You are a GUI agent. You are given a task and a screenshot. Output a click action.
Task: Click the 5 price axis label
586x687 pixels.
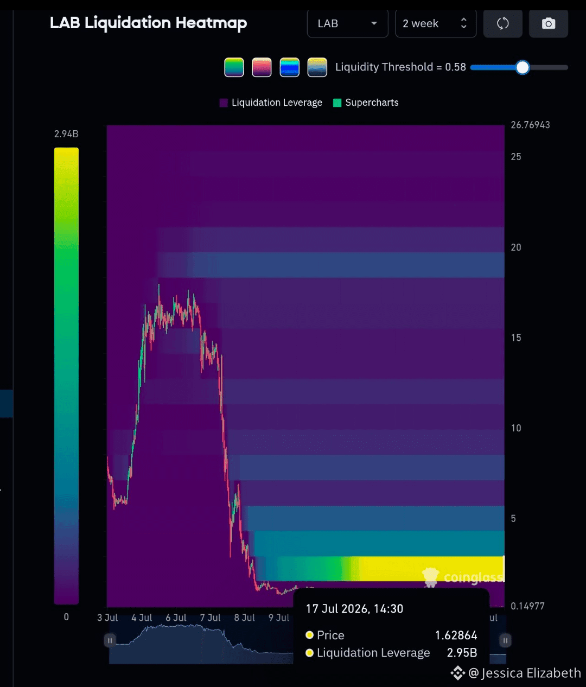[x=513, y=518]
